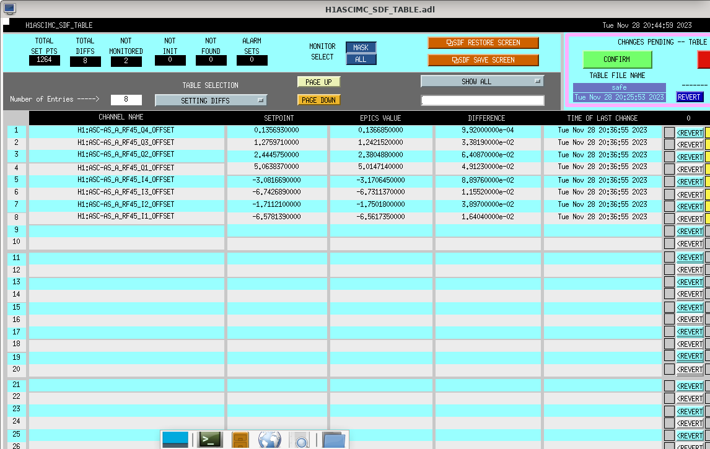Click channel name H1:ASC-AS_A_RF45_Q2_OFFSET
This screenshot has width=710, height=449.
126,154
